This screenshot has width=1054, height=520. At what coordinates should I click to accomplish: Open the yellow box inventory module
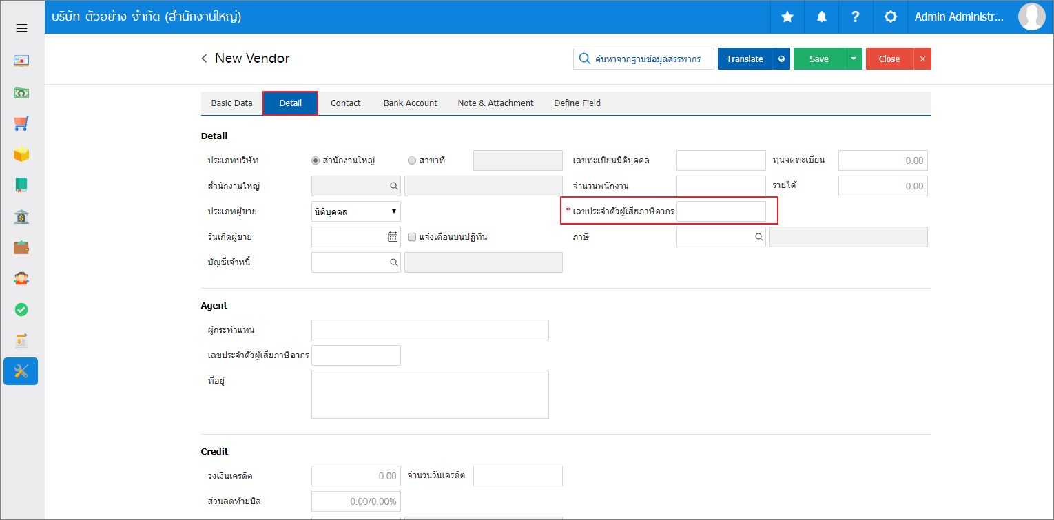click(x=21, y=154)
